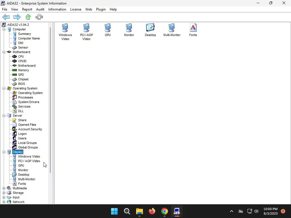Click the tree panel vertical scrollbar
Viewport: 291px width, 218px height.
[50, 100]
